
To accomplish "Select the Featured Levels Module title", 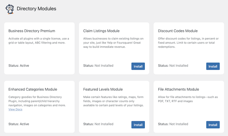I will point(103,89).
